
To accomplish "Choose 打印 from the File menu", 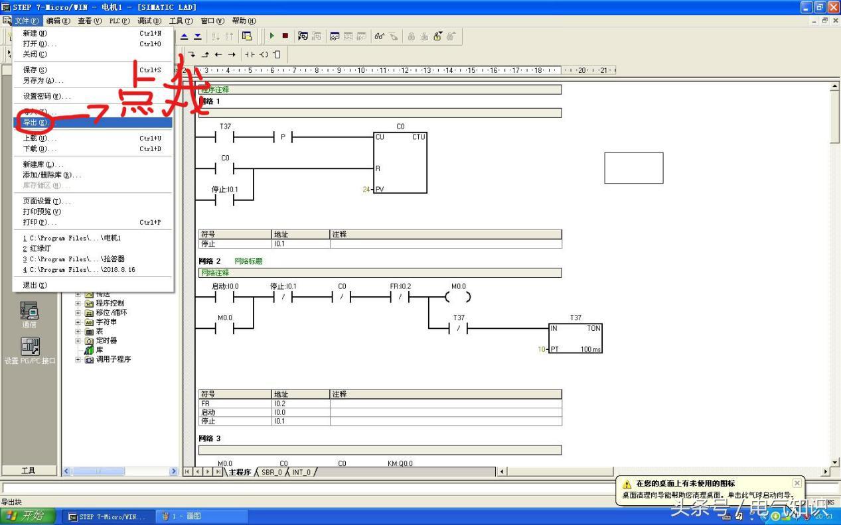I will 94,222.
